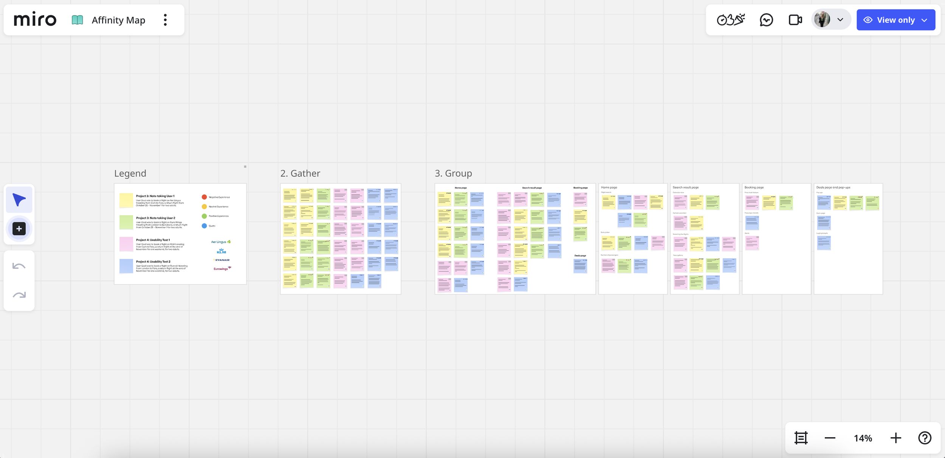The height and width of the screenshot is (458, 945).
Task: Start a video call
Action: pos(795,20)
